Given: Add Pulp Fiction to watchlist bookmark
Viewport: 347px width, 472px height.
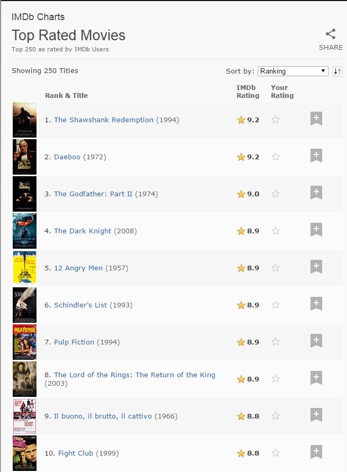Looking at the screenshot, I should (316, 340).
